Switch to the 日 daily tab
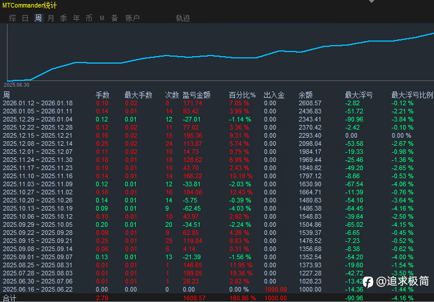This screenshot has height=302, width=434. 25,18
